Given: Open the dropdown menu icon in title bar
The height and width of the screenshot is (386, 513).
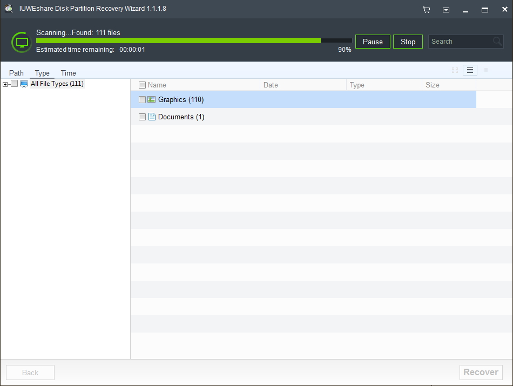Looking at the screenshot, I should 446,9.
